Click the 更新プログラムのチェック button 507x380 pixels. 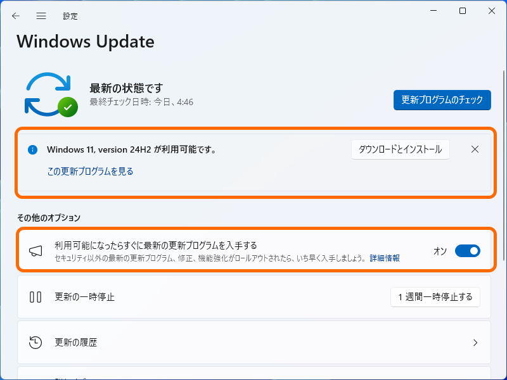[x=442, y=100]
